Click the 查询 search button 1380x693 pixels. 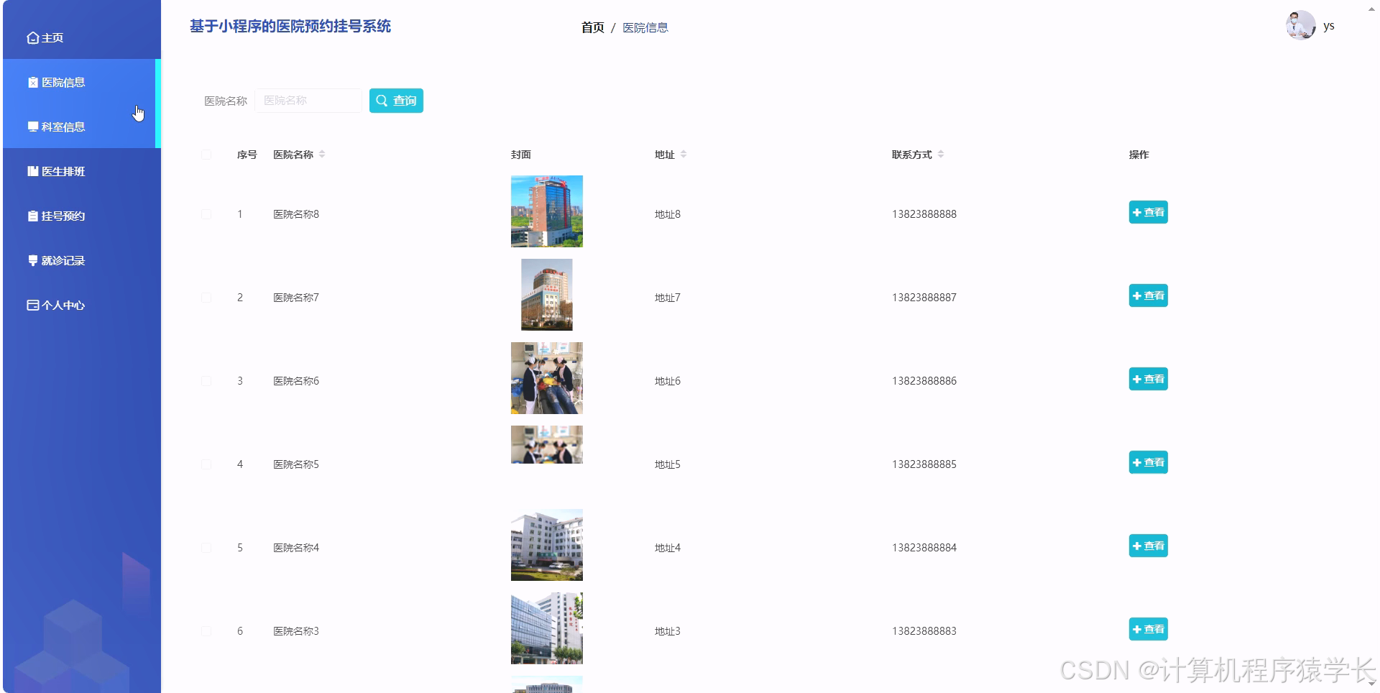(396, 101)
